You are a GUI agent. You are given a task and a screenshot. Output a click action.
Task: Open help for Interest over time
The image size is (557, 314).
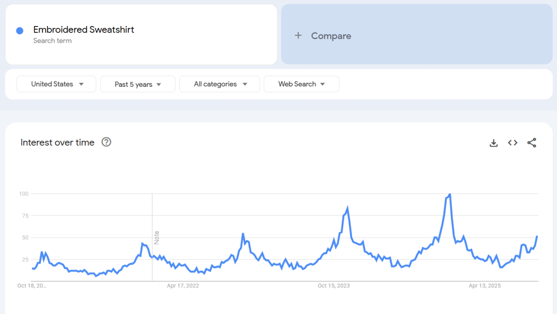pos(107,143)
